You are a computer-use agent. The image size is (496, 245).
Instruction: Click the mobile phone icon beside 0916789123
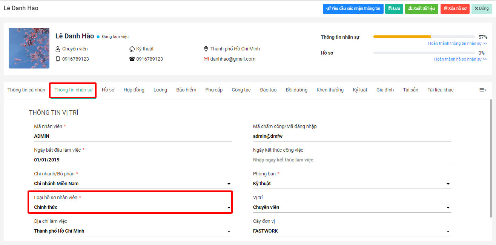[x=58, y=59]
